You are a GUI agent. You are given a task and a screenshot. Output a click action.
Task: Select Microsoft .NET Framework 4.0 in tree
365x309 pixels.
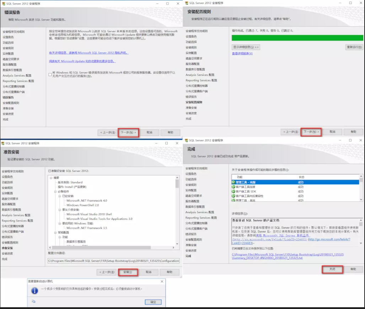[87, 201]
